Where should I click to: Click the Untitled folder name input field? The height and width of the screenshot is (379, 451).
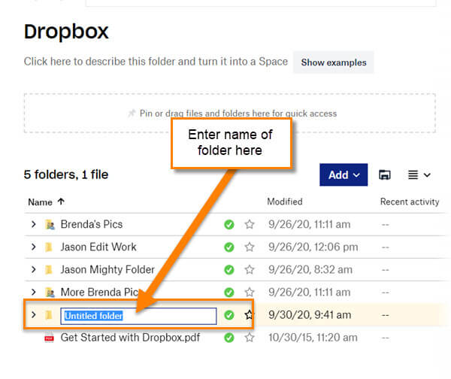tap(138, 316)
